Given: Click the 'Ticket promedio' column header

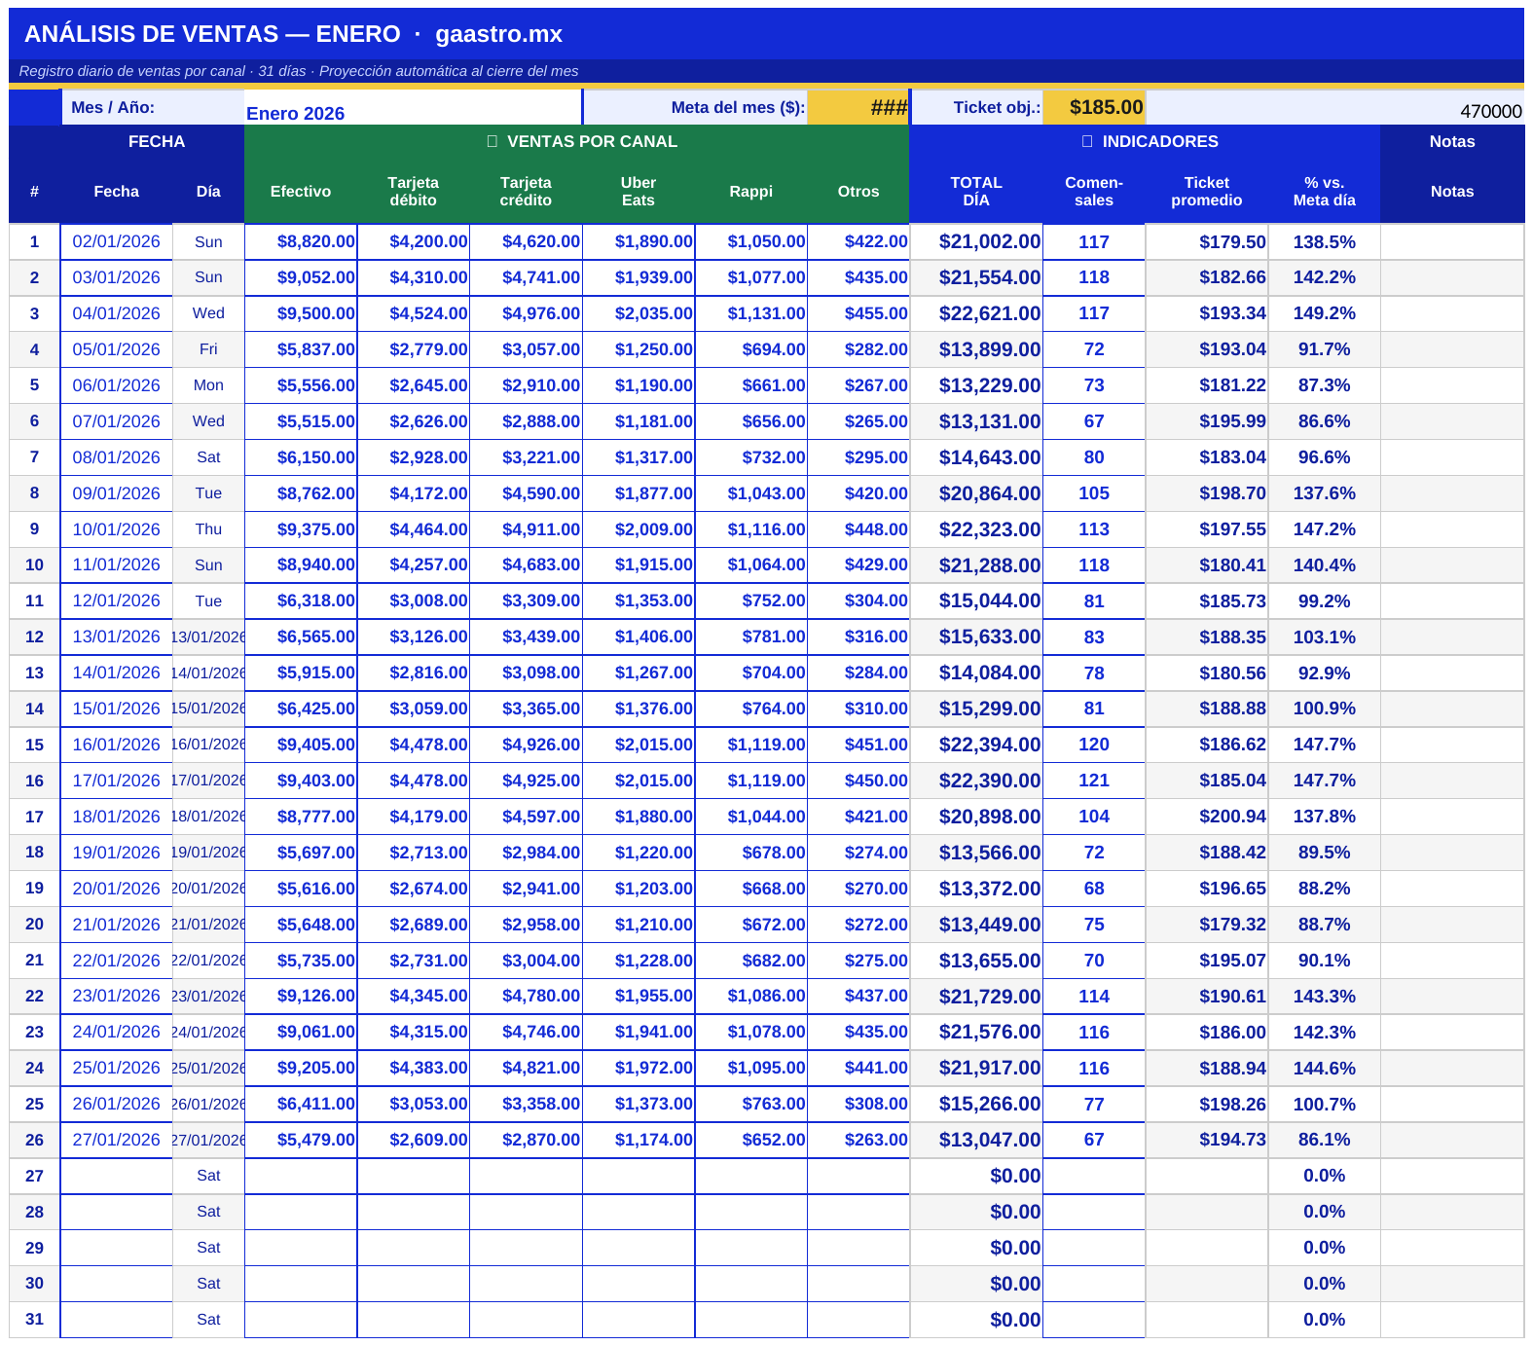Looking at the screenshot, I should tap(1207, 191).
